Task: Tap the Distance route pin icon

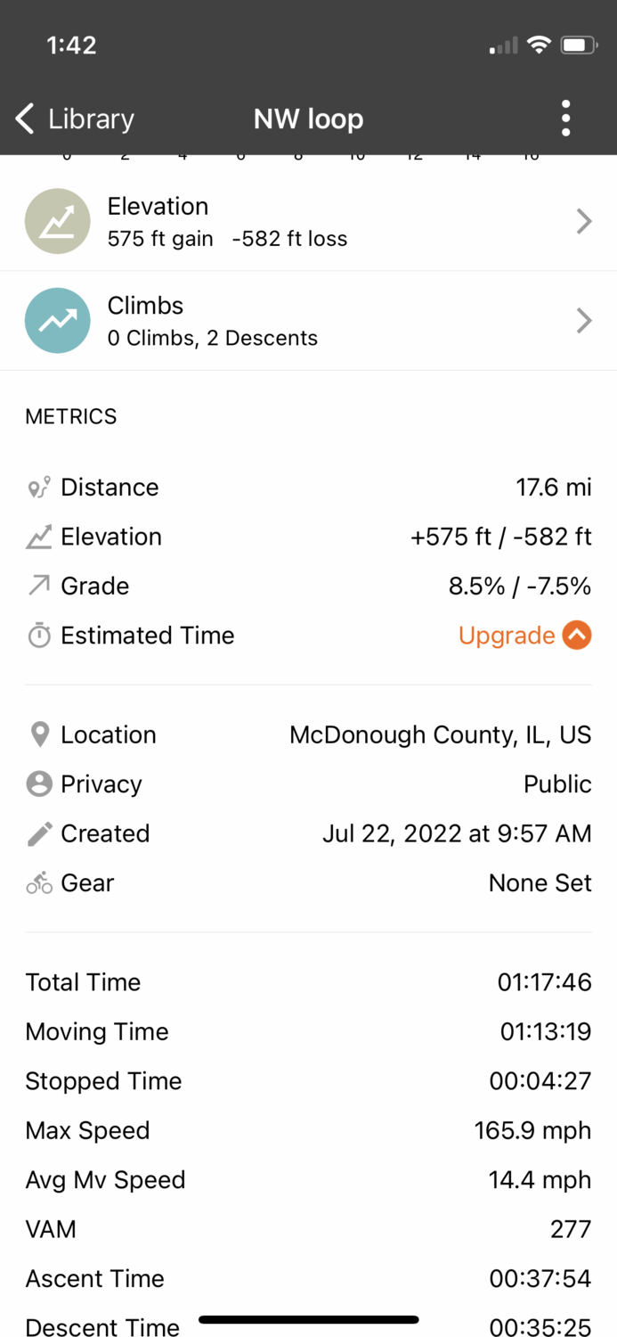Action: click(x=39, y=488)
